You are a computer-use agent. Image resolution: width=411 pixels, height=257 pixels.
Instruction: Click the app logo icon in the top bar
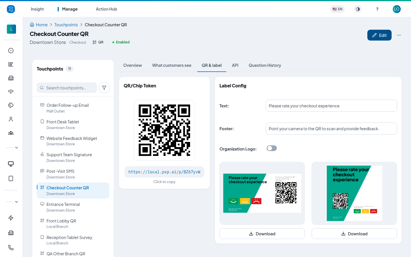pos(11,9)
